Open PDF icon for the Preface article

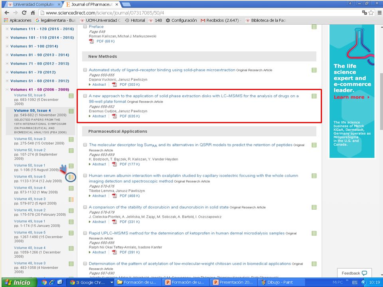coord(91,41)
